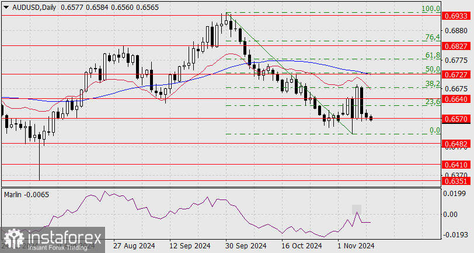The height and width of the screenshot is (253, 474).
Task: Select the 0.6351 price level label
Action: pyautogui.click(x=456, y=181)
